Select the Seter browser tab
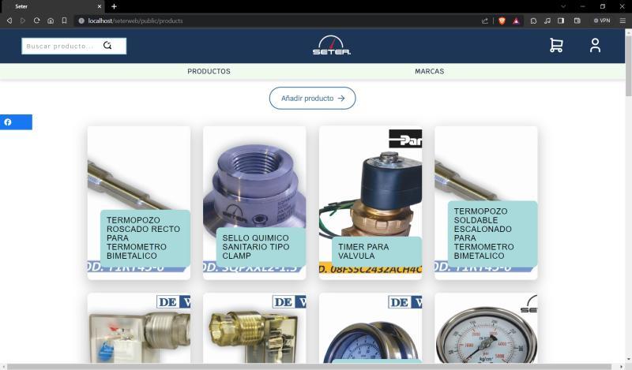The image size is (632, 370). tap(52, 6)
